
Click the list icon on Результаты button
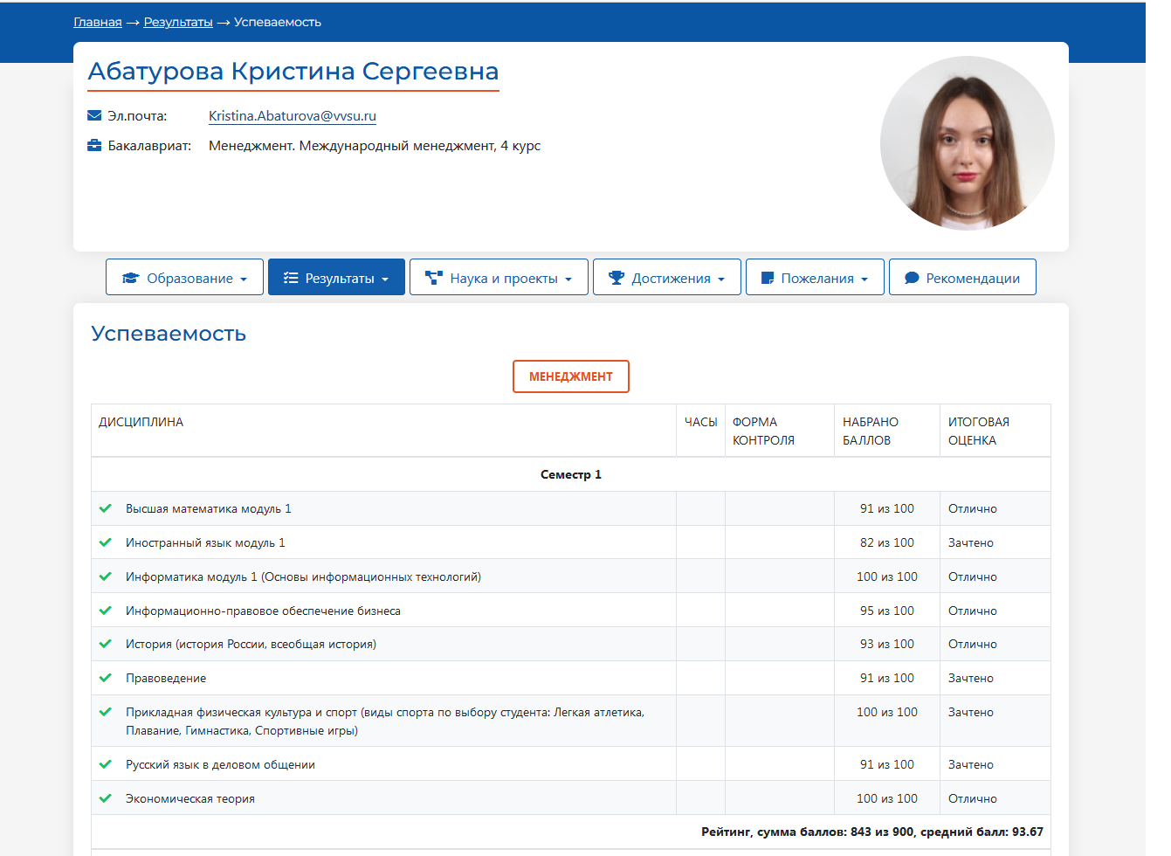[x=291, y=278]
